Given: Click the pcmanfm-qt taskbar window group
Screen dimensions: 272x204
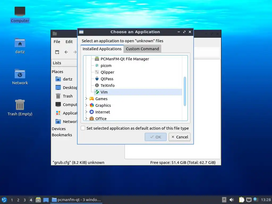Looking at the screenshot, I should tap(76, 200).
